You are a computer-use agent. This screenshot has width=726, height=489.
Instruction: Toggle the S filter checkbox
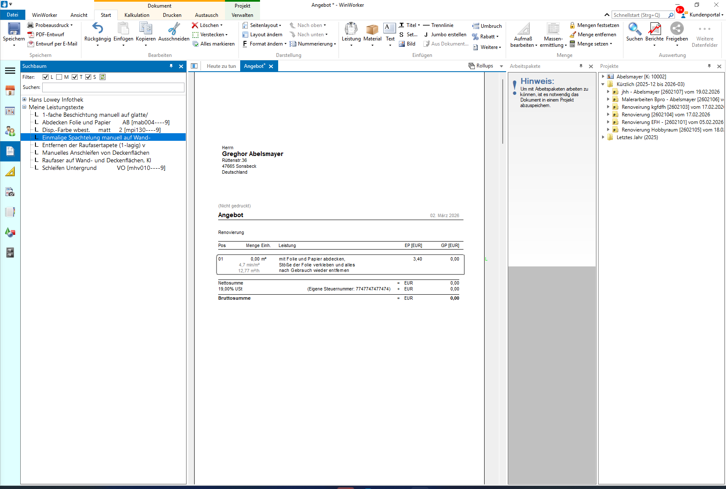click(x=88, y=77)
